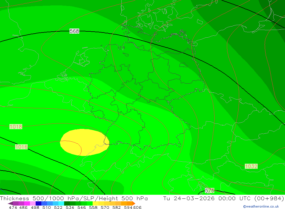Screen dimensions: 285x209
Task: Click the map title 'Thickness 500/1000 hPa/SLP/Height 500 hPa'
Action: click(x=74, y=198)
